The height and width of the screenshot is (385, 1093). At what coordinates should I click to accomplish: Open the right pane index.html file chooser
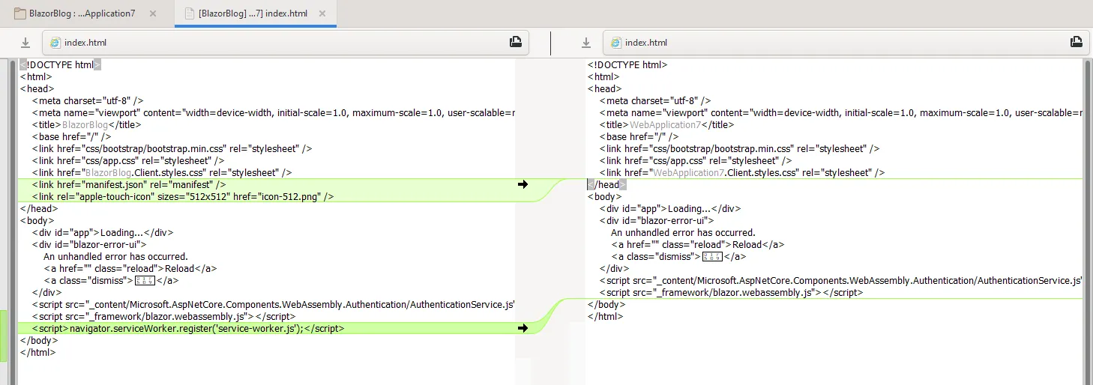tap(846, 43)
